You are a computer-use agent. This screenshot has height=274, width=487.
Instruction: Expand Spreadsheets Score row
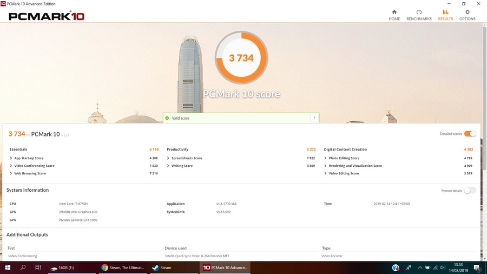(x=168, y=158)
